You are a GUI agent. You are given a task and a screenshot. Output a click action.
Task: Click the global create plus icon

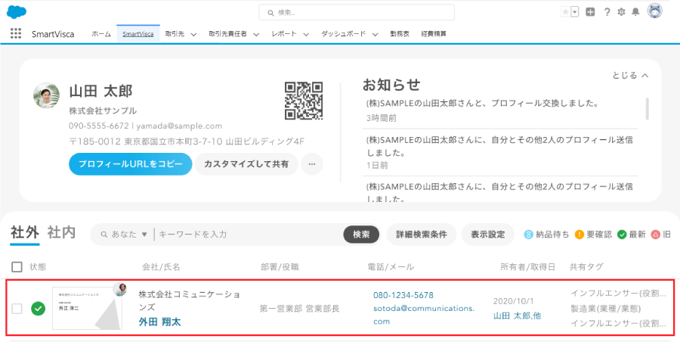(590, 12)
